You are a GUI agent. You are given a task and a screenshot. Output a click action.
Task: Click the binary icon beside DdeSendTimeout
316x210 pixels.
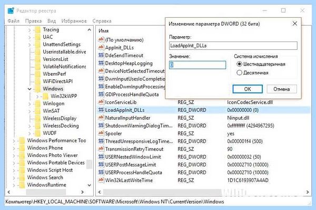[101, 55]
